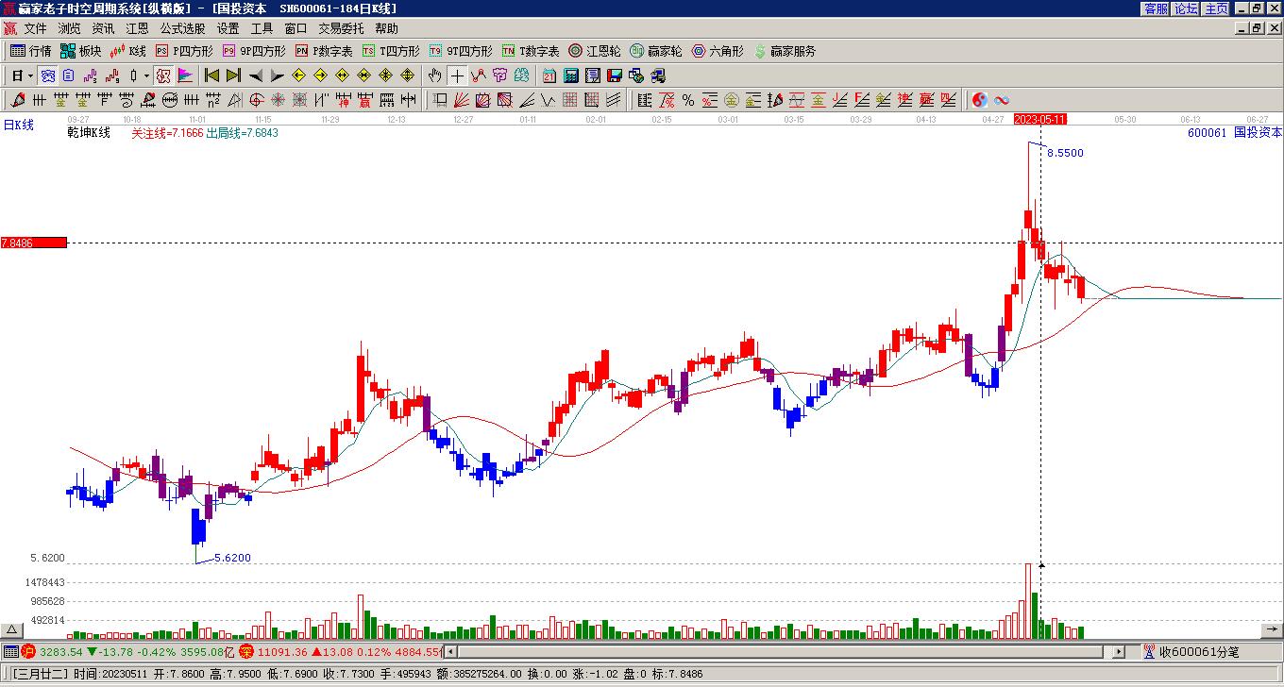Jump to first bar with skip-to-start icon
The height and width of the screenshot is (687, 1284).
coord(212,75)
